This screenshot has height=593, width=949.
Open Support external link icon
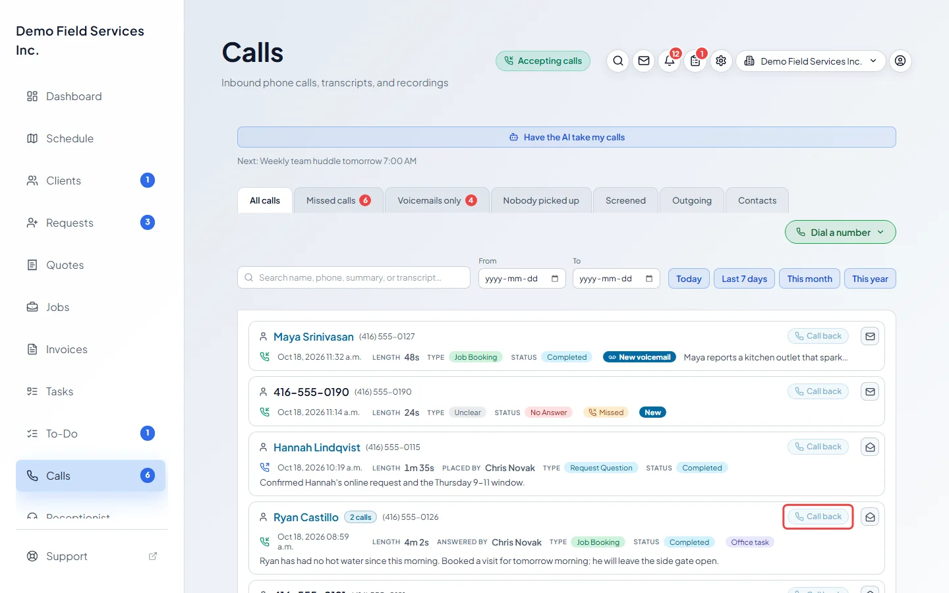[x=153, y=556]
